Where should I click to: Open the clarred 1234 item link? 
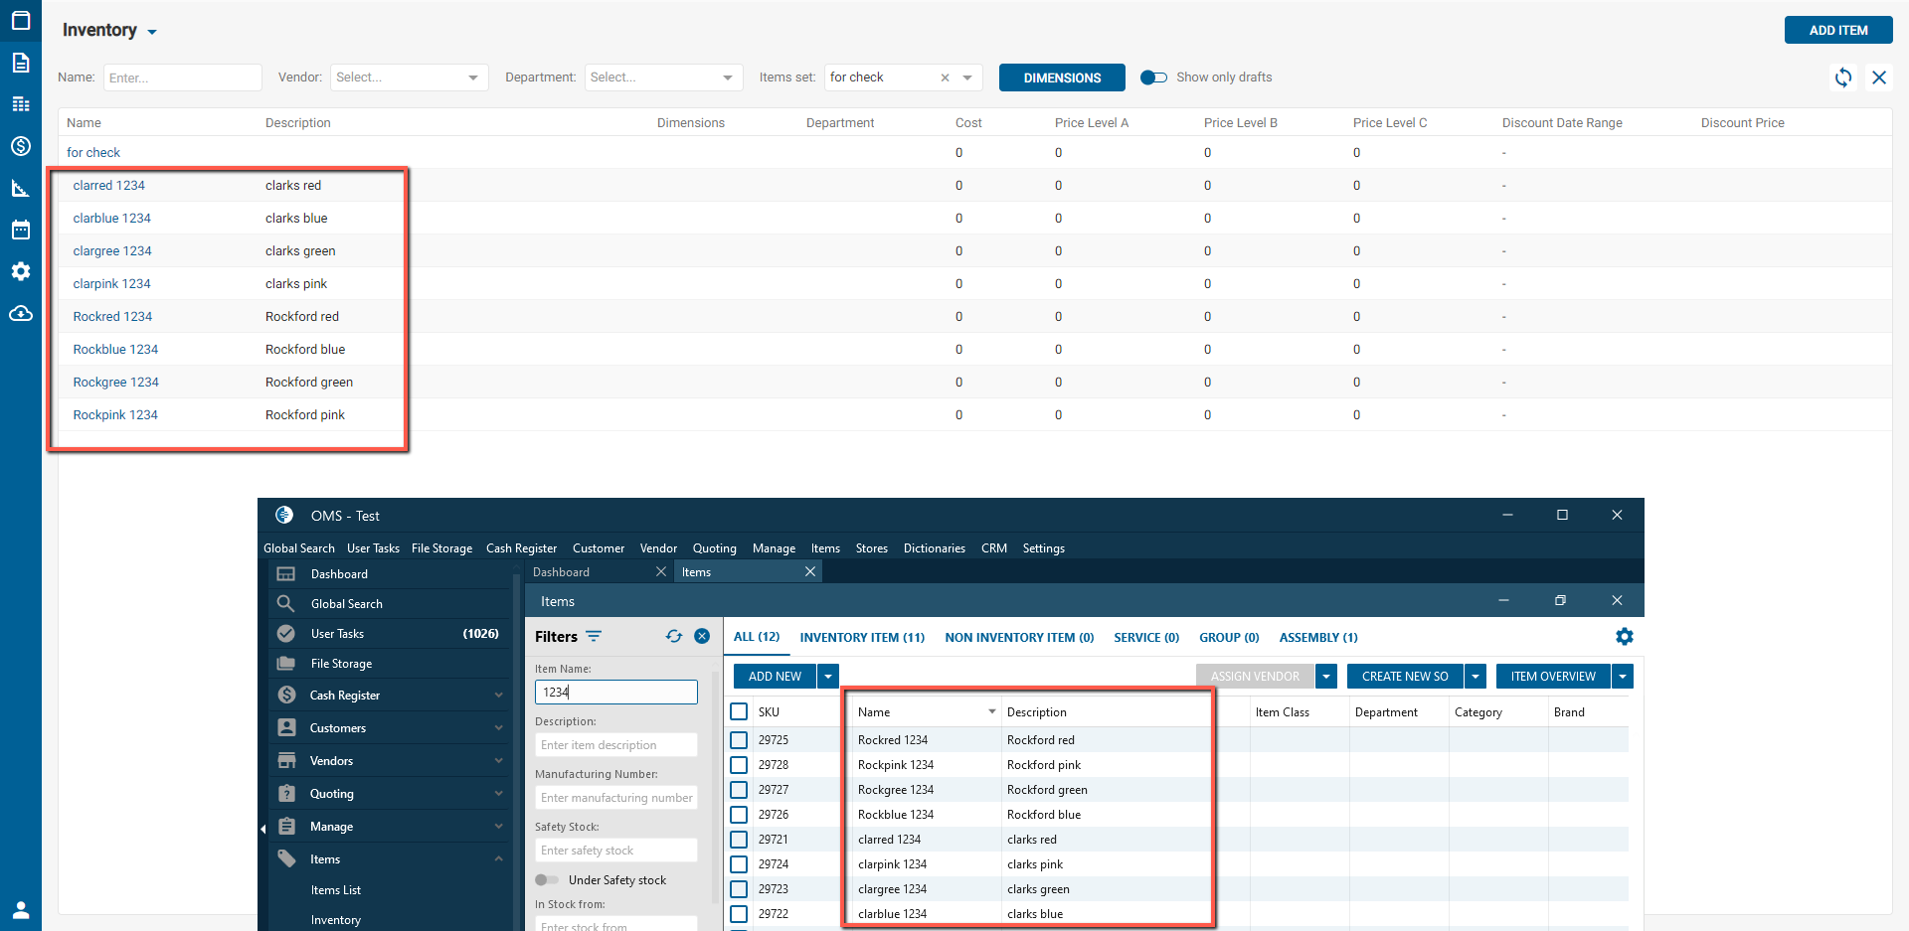pos(108,186)
